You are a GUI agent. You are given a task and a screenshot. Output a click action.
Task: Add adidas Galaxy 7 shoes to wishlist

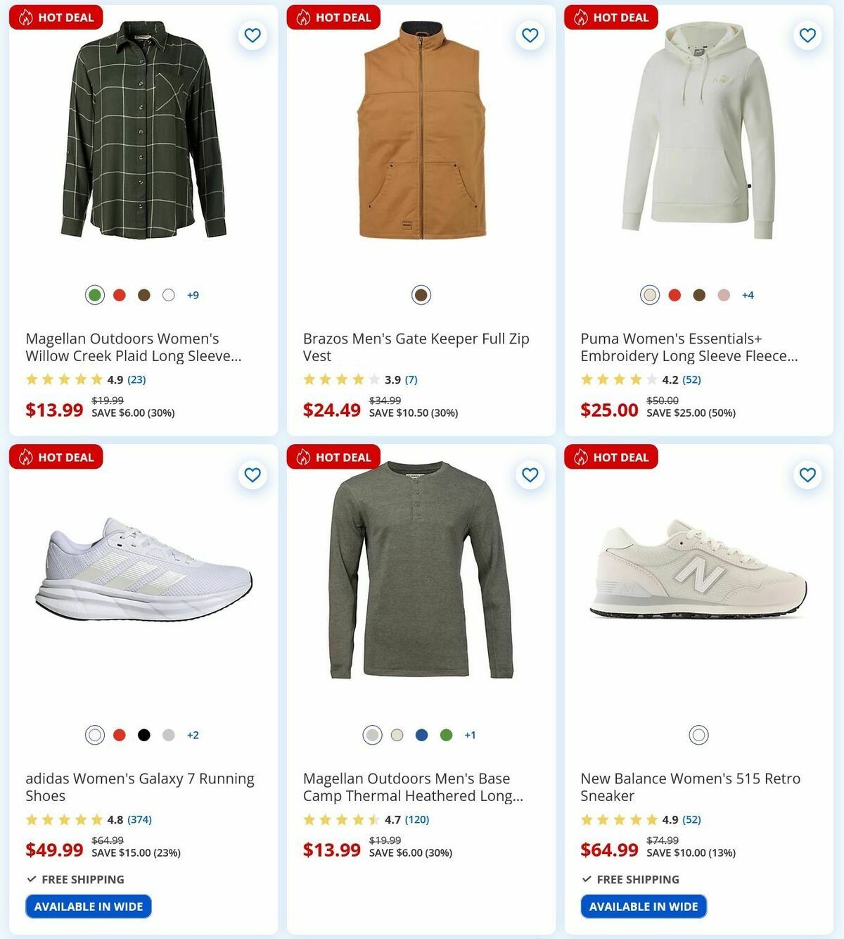pos(252,475)
